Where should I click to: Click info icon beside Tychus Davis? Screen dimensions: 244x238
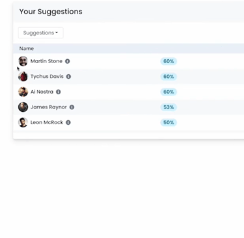(68, 77)
